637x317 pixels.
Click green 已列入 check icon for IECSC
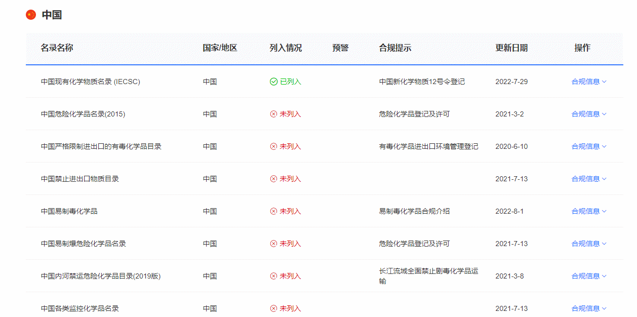point(273,82)
